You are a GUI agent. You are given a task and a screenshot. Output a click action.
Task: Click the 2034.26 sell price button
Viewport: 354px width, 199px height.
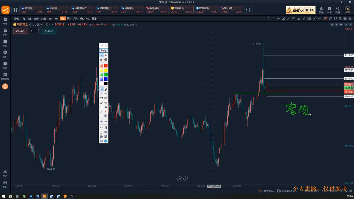(20, 31)
